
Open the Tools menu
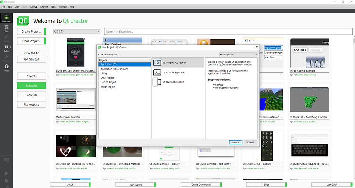point(53,7)
